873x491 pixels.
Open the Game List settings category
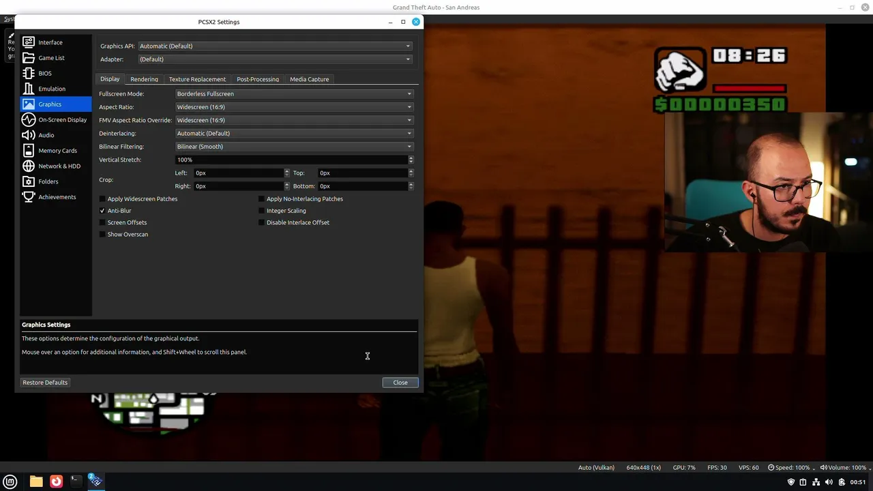(56, 58)
